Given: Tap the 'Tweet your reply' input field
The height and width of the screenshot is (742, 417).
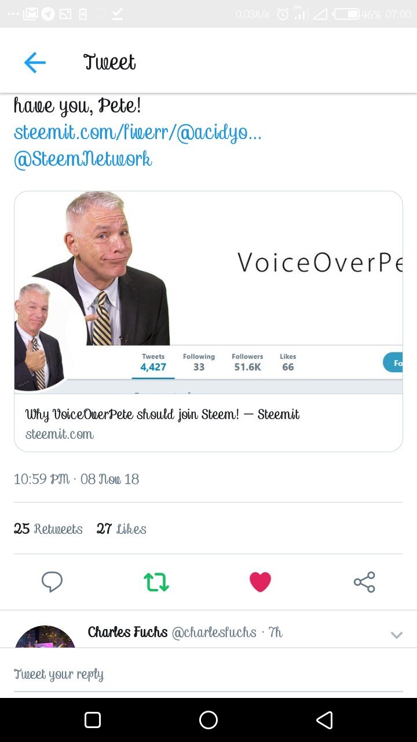Looking at the screenshot, I should 209,674.
